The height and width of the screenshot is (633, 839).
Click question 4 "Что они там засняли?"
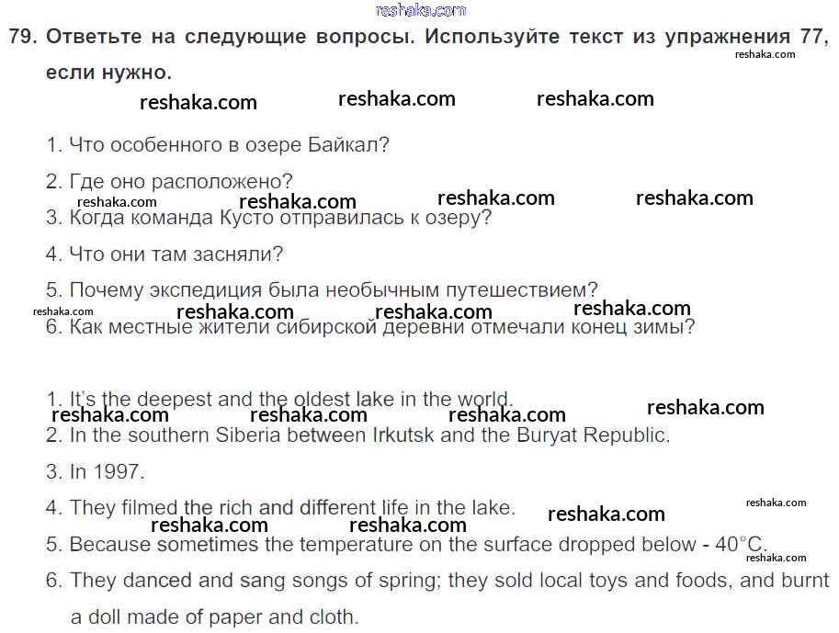pyautogui.click(x=165, y=254)
